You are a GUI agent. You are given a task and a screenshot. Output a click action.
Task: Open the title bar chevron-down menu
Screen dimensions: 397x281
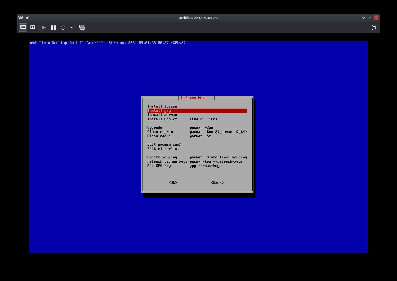[363, 18]
